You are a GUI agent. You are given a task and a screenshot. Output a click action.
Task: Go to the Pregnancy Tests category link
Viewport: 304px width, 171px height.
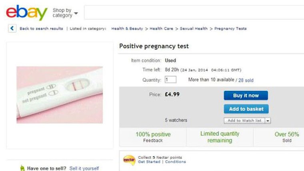pyautogui.click(x=230, y=29)
